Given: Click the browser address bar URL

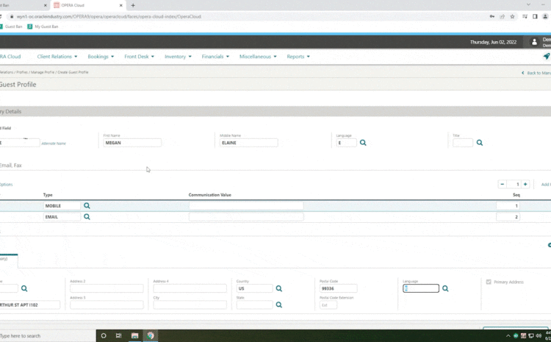Looking at the screenshot, I should tap(109, 16).
